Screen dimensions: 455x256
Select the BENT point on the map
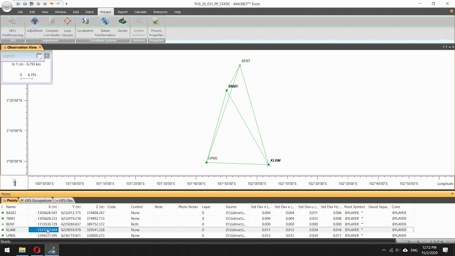coord(240,65)
